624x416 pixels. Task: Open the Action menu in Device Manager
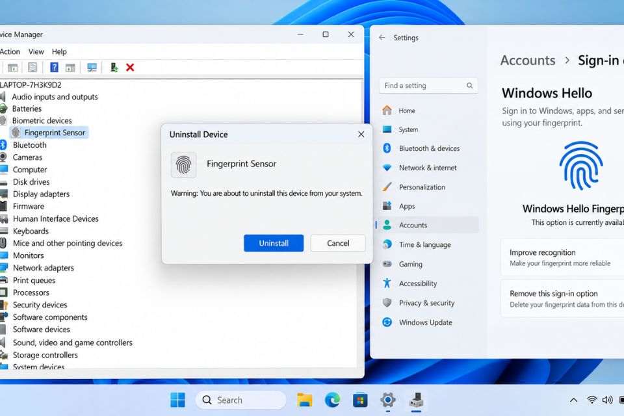[10, 51]
